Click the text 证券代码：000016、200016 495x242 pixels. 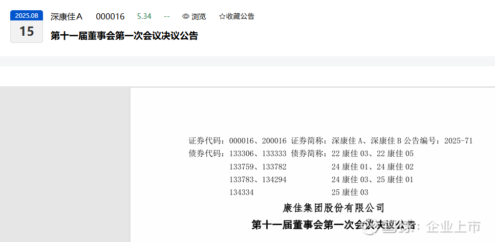[238, 141]
